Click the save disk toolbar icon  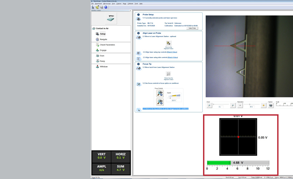(101, 7)
